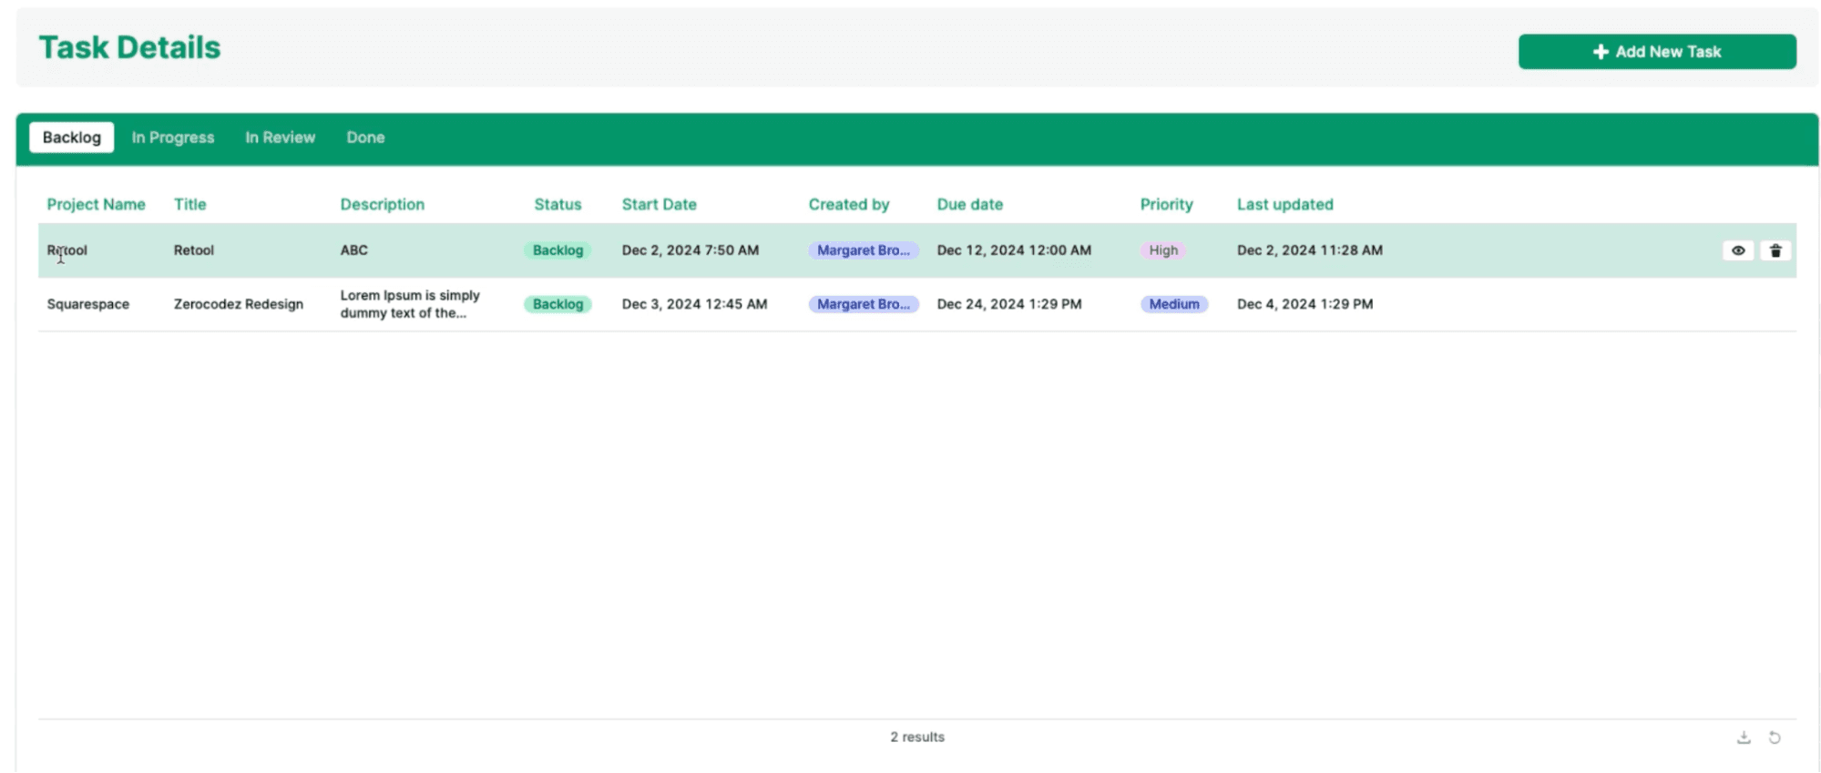Select the Backlog tab
Image resolution: width=1821 pixels, height=773 pixels.
pyautogui.click(x=71, y=137)
